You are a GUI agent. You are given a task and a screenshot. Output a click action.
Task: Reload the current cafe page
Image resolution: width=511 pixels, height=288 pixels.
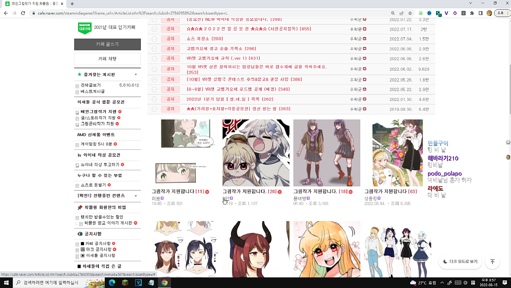click(x=23, y=13)
